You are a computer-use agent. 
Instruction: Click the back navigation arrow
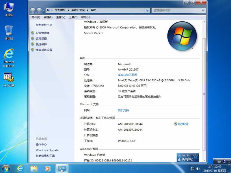(x=33, y=10)
